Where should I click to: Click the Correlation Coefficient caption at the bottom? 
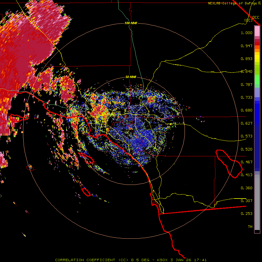[x=131, y=260]
